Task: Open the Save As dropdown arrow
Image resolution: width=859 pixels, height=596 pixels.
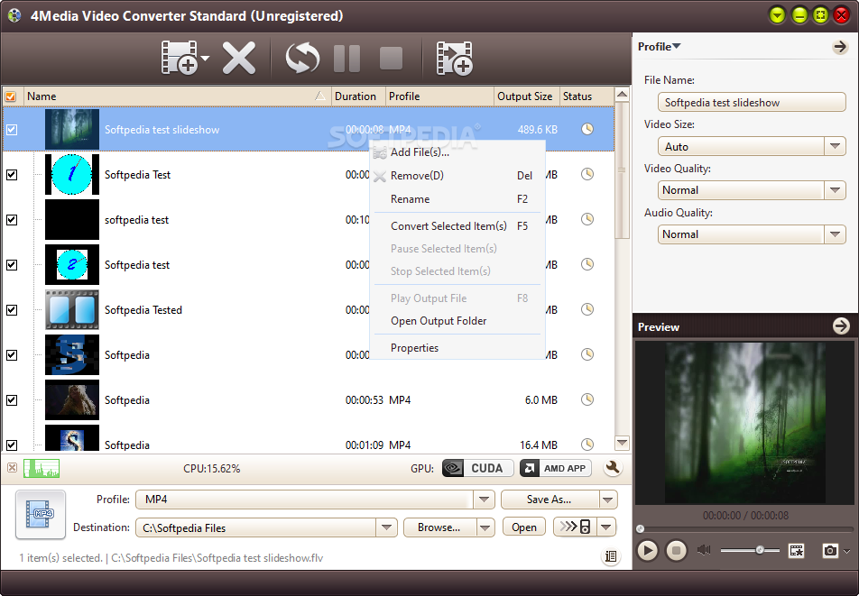Action: 607,500
